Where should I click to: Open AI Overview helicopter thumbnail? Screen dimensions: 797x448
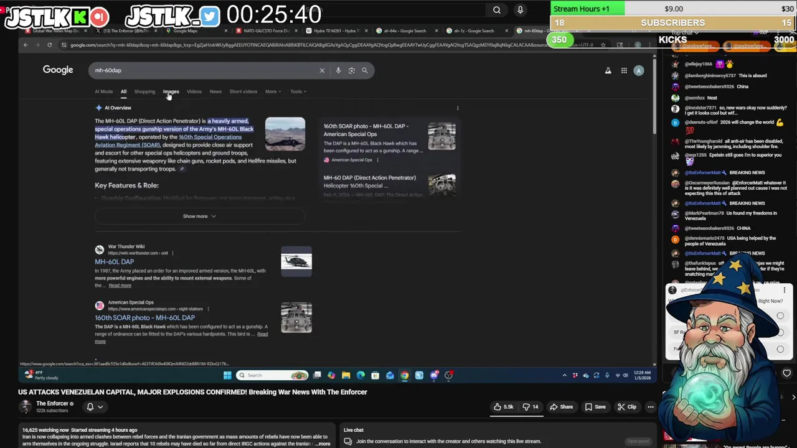[x=285, y=134]
